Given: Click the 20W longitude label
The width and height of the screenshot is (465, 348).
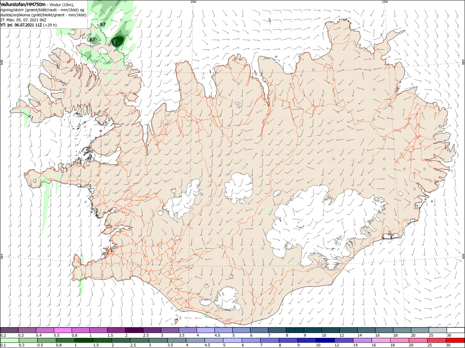Looking at the screenshot, I should click(x=193, y=2).
